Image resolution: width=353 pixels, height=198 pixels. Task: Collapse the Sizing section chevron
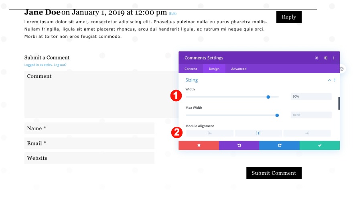[330, 80]
